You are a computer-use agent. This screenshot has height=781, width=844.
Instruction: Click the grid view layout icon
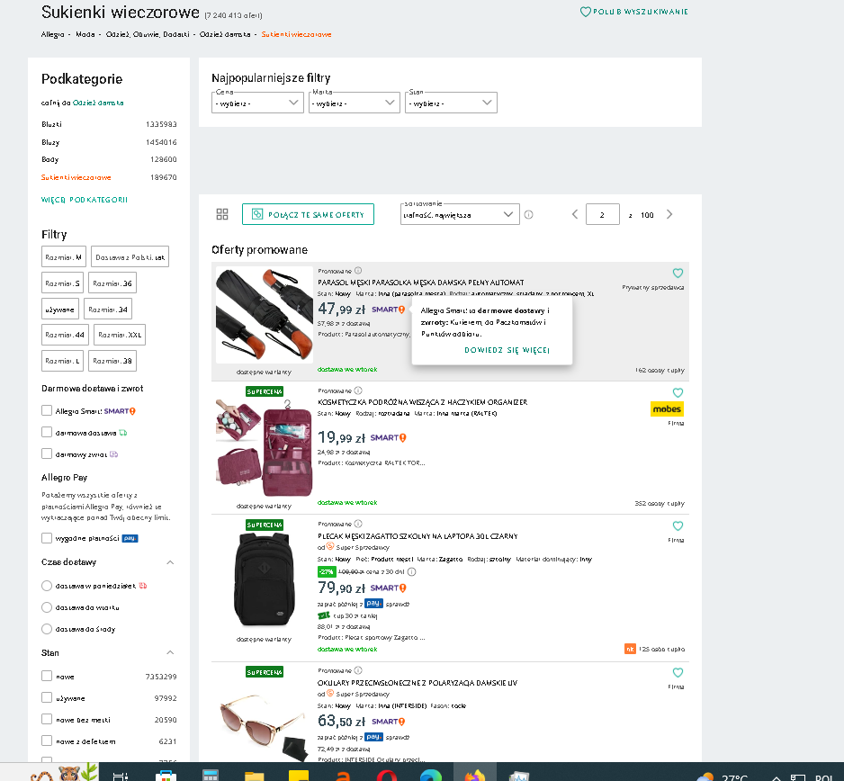click(222, 214)
